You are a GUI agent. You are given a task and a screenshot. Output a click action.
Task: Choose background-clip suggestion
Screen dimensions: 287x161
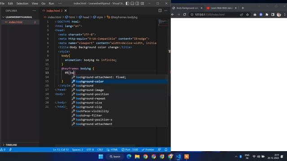coord(119,107)
